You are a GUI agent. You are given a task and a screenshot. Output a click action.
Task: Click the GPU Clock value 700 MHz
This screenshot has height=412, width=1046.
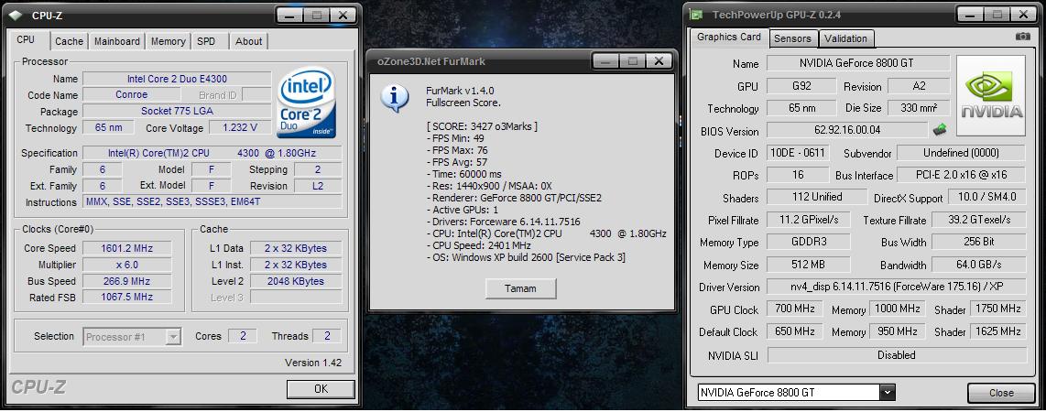[x=794, y=309]
